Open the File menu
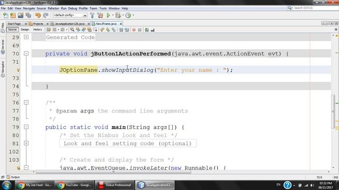This screenshot has height=190, width=339. (x=3, y=8)
